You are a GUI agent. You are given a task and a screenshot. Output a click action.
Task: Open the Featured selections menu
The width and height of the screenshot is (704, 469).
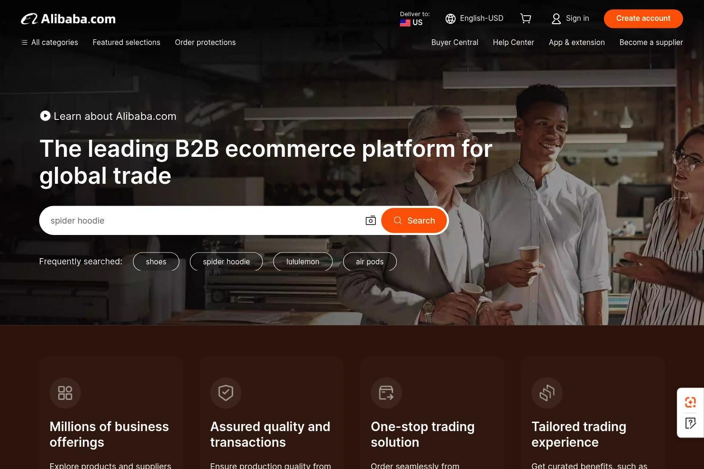pyautogui.click(x=126, y=42)
